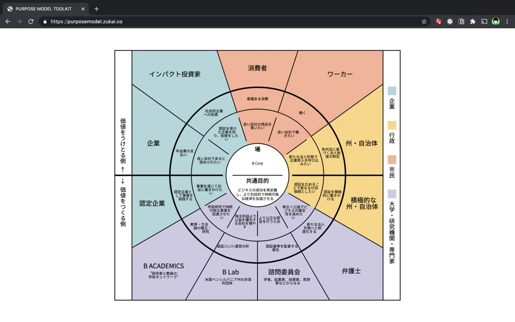Click the 良い会社であると認められたい label
Image resolution: width=515 pixels, height=322 pixels.
click(x=211, y=160)
